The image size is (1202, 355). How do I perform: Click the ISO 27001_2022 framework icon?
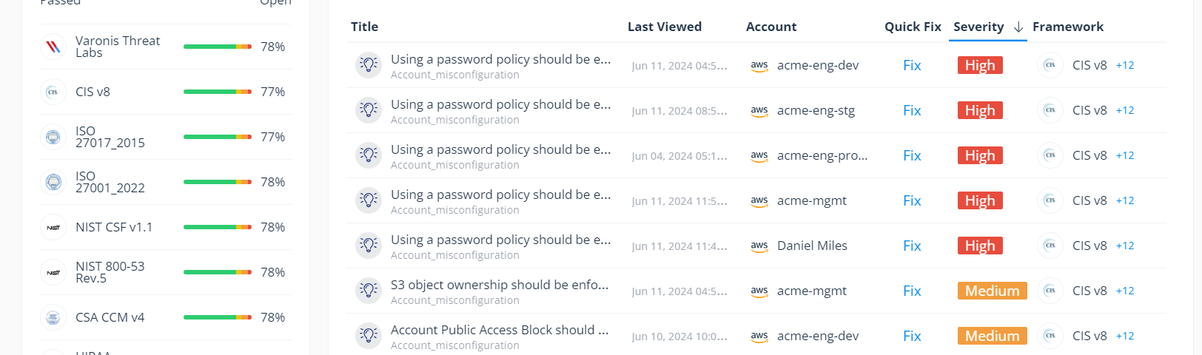pyautogui.click(x=53, y=182)
